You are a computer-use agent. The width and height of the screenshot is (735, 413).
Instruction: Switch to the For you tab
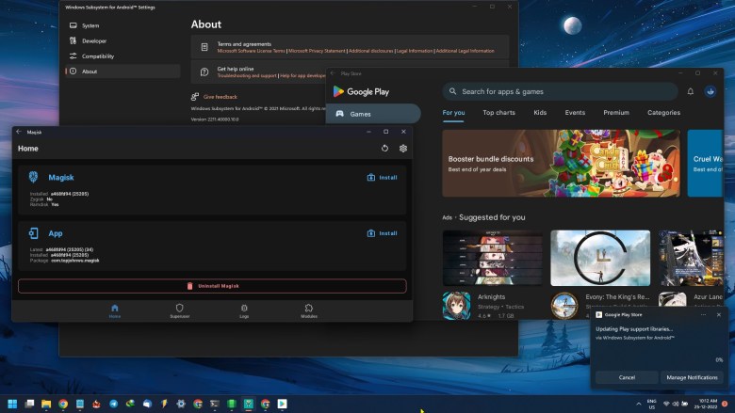pyautogui.click(x=454, y=113)
